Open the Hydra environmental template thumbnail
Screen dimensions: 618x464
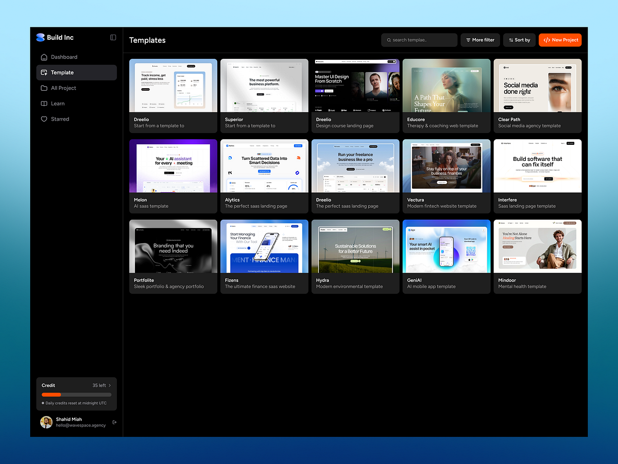click(355, 246)
